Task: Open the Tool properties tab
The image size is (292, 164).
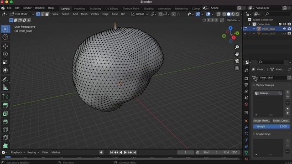Action: 246,70
